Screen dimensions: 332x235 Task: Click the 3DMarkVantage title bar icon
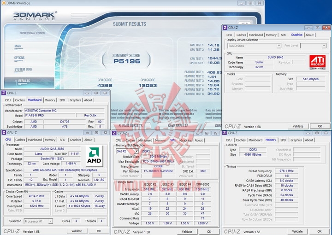[4, 3]
